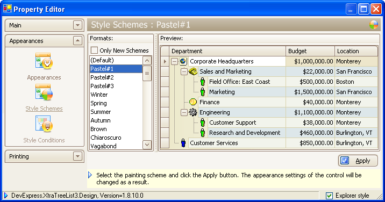Open the Appearances link label under the icon
Image resolution: width=385 pixels, height=202 pixels.
coord(44,77)
